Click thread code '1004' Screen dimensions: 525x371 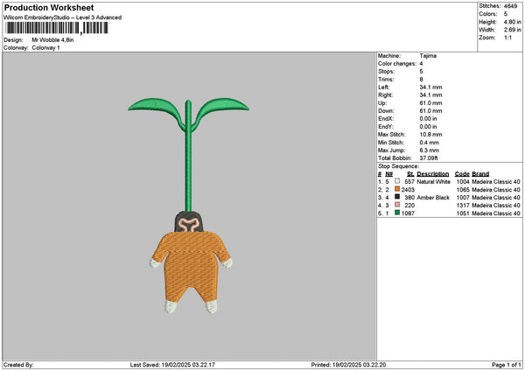point(463,182)
